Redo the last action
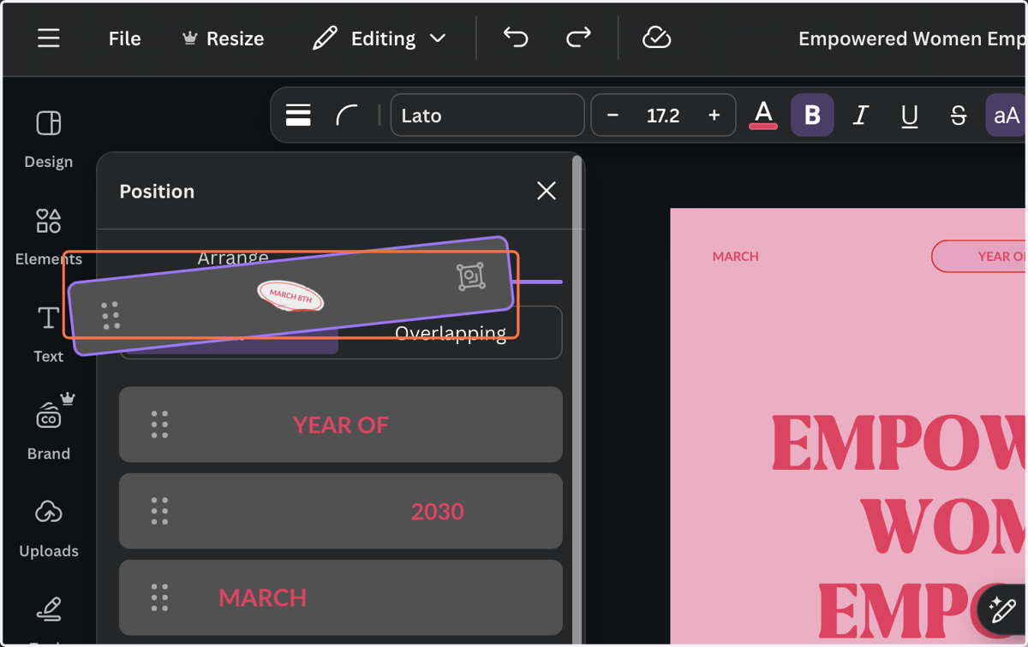Screen dimensions: 1028x647 [x=579, y=38]
